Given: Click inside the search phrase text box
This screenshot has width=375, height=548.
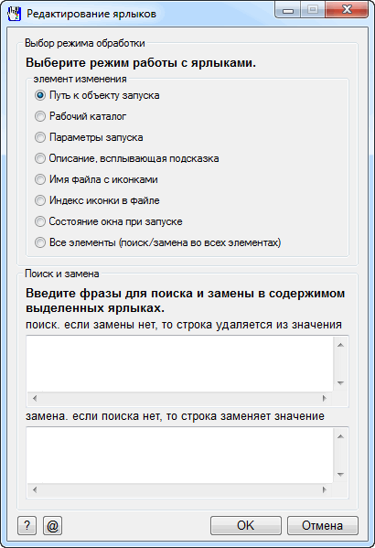Looking at the screenshot, I should pos(179,363).
